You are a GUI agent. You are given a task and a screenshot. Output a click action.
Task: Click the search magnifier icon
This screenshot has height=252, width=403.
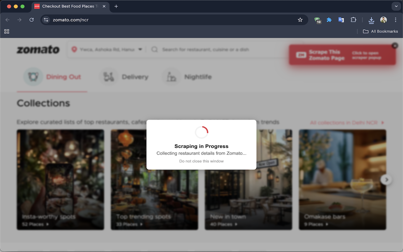[155, 49]
